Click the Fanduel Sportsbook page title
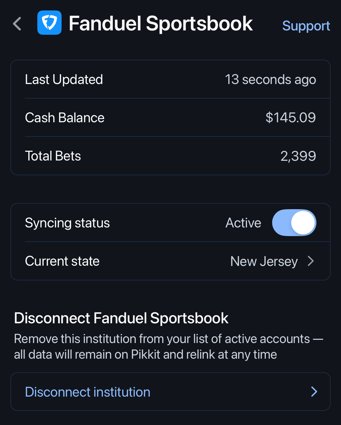The image size is (341, 425). click(x=161, y=23)
